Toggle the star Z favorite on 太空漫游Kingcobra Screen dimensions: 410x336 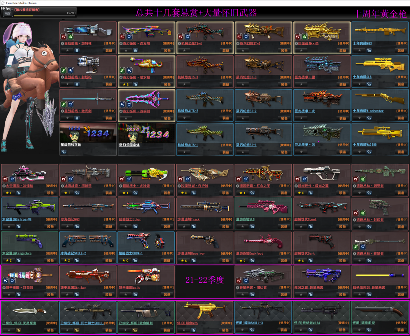(9, 260)
